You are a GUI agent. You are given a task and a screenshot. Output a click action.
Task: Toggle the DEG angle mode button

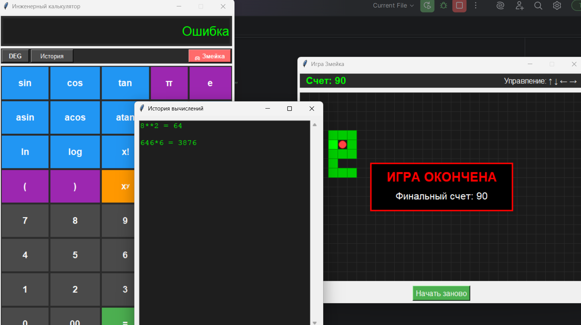point(15,56)
